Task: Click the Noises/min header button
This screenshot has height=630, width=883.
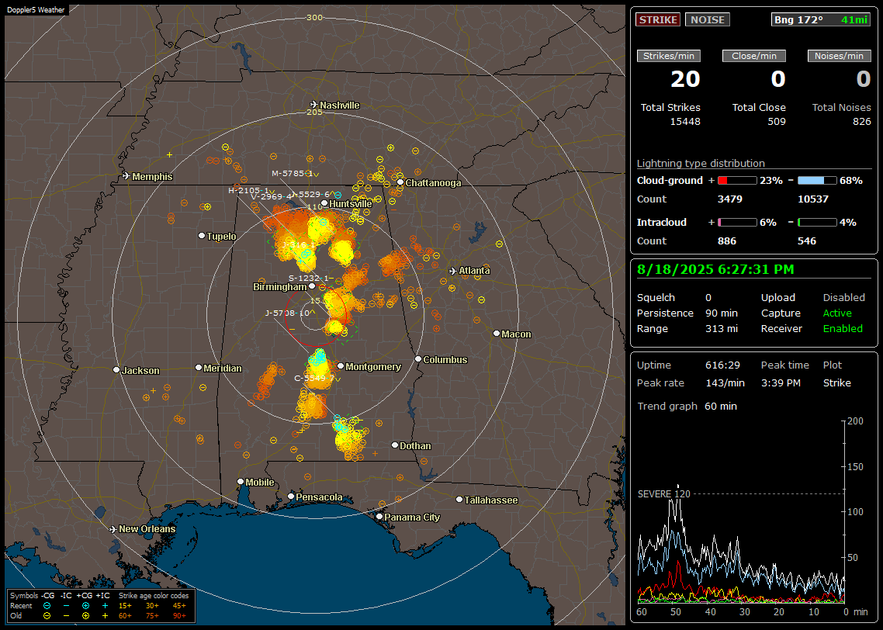Action: [x=839, y=56]
